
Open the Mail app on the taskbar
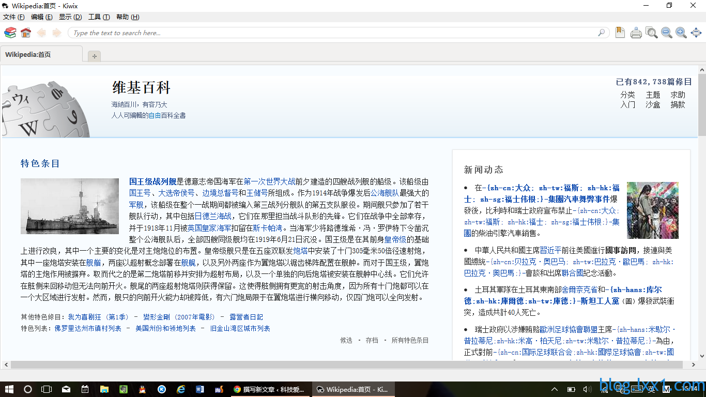coord(66,389)
